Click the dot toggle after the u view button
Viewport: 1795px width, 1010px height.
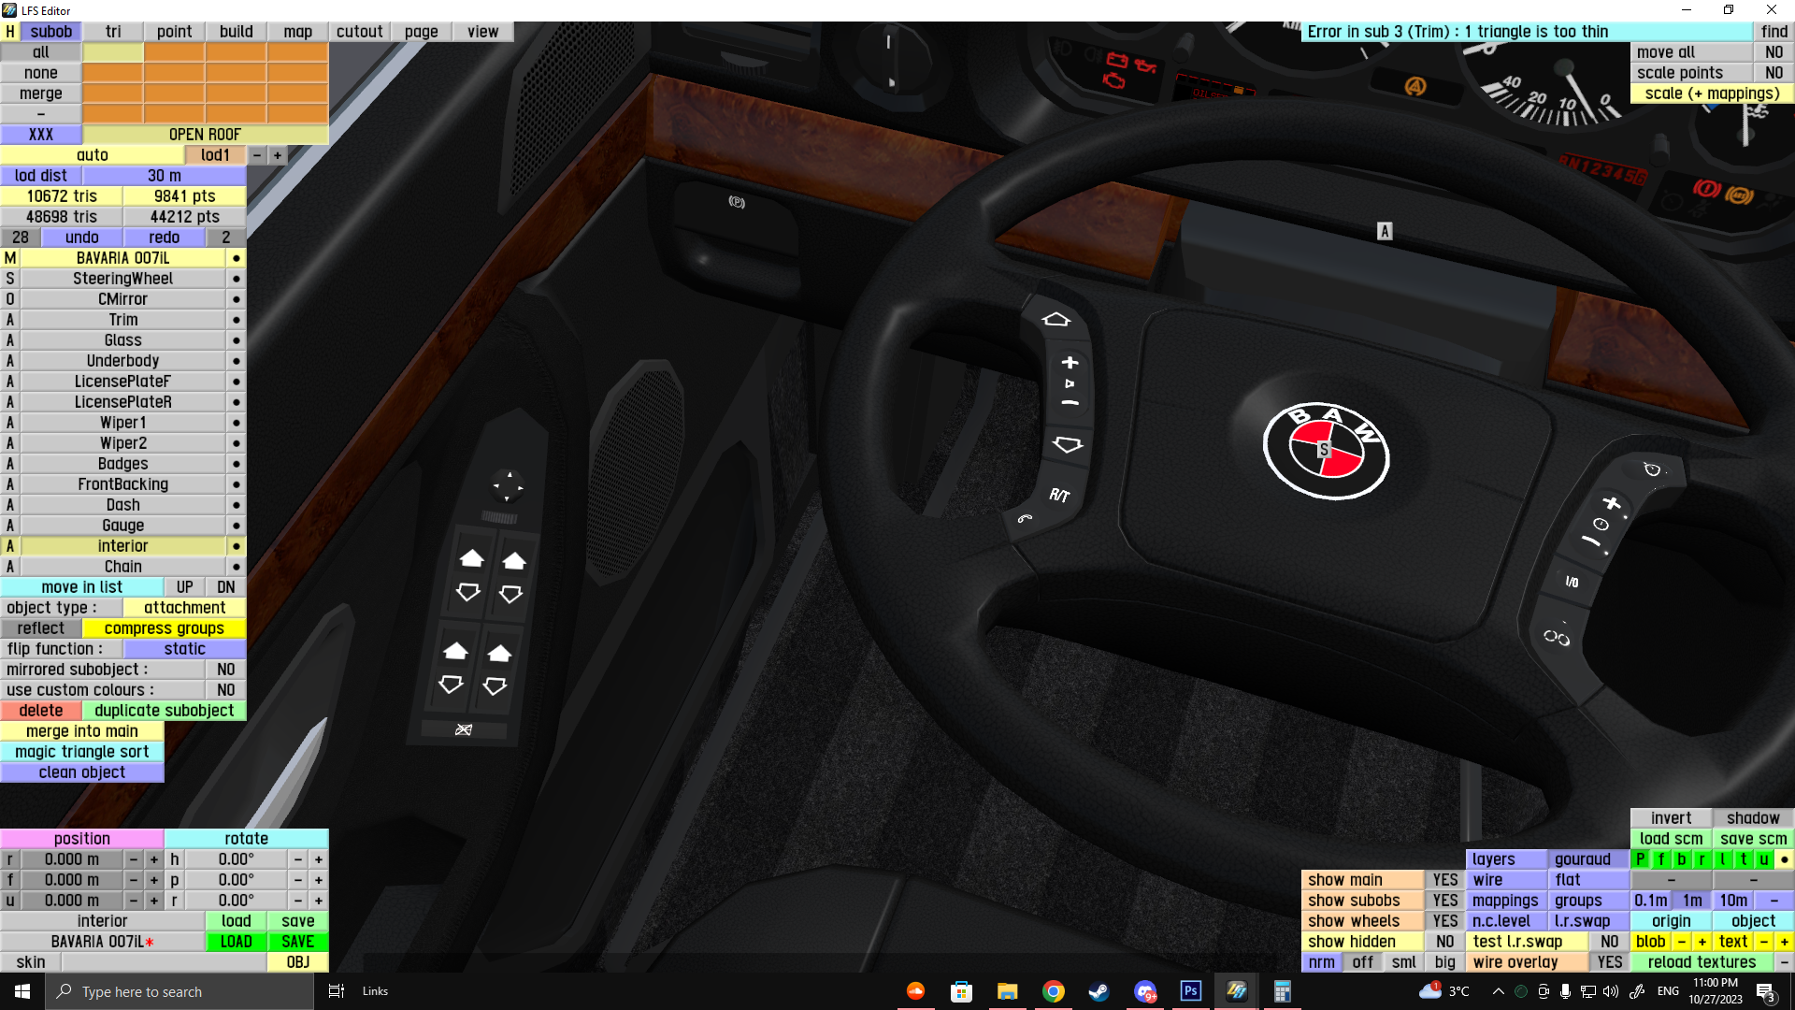pos(1784,859)
